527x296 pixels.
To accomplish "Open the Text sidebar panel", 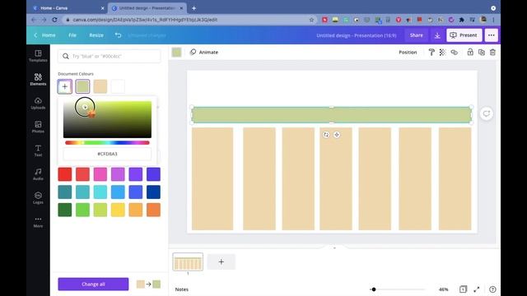I will 38,150.
